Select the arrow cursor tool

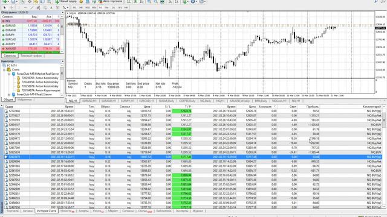pyautogui.click(x=4, y=8)
